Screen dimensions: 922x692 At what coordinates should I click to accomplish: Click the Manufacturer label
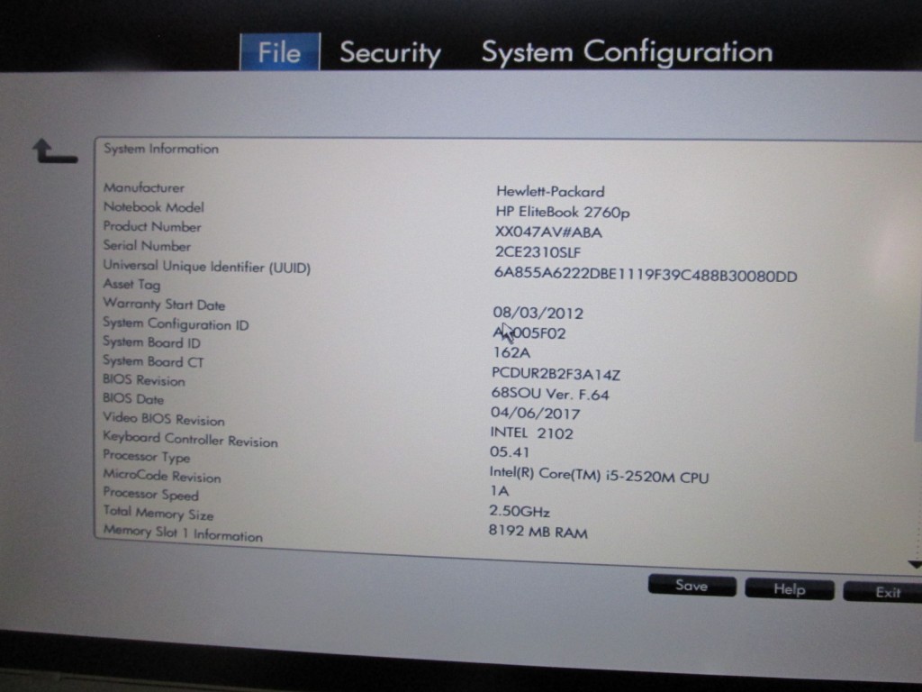tap(144, 187)
